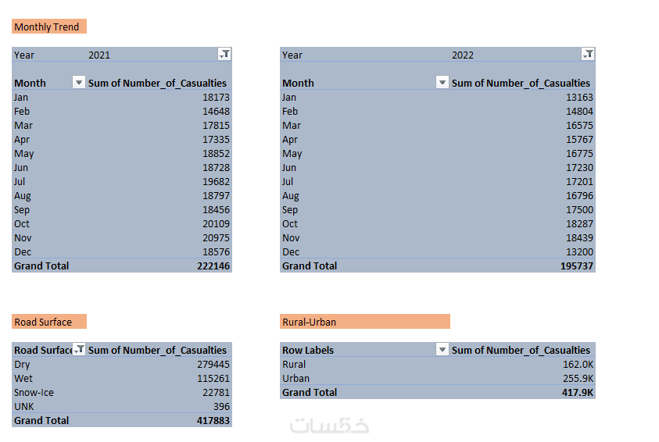Select cell with value 396
Screen dimensions: 659x442
(x=221, y=407)
